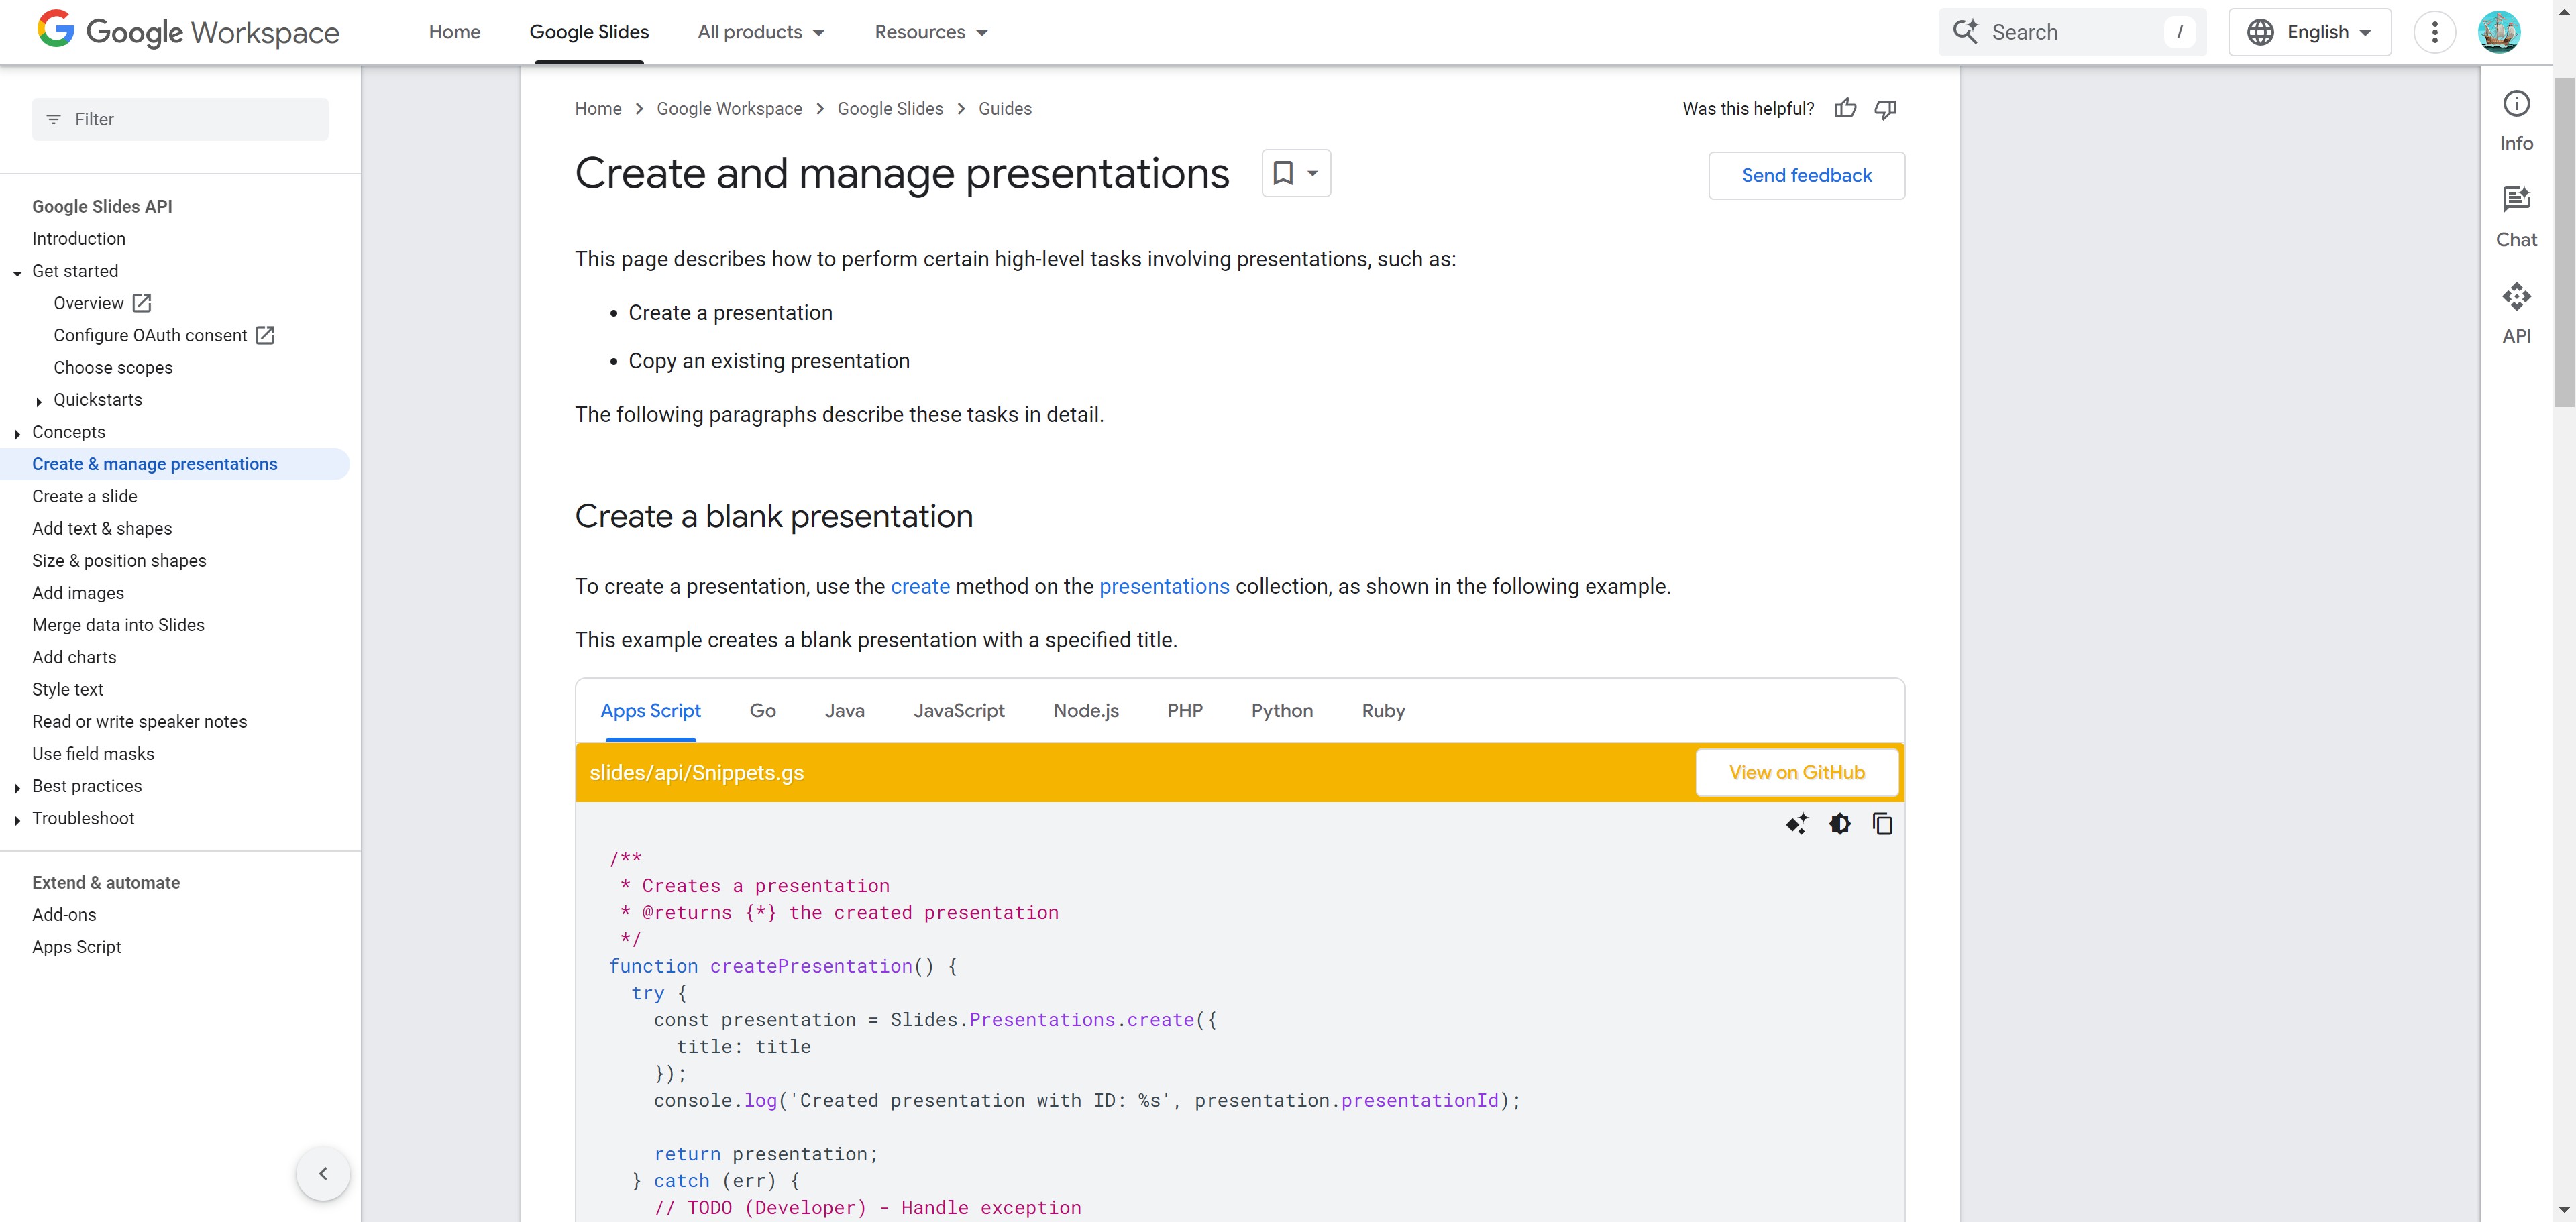The height and width of the screenshot is (1222, 2576).
Task: Switch to the Apps Script code tab
Action: tap(650, 711)
